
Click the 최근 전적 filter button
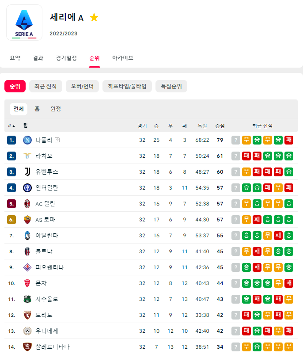coord(45,86)
